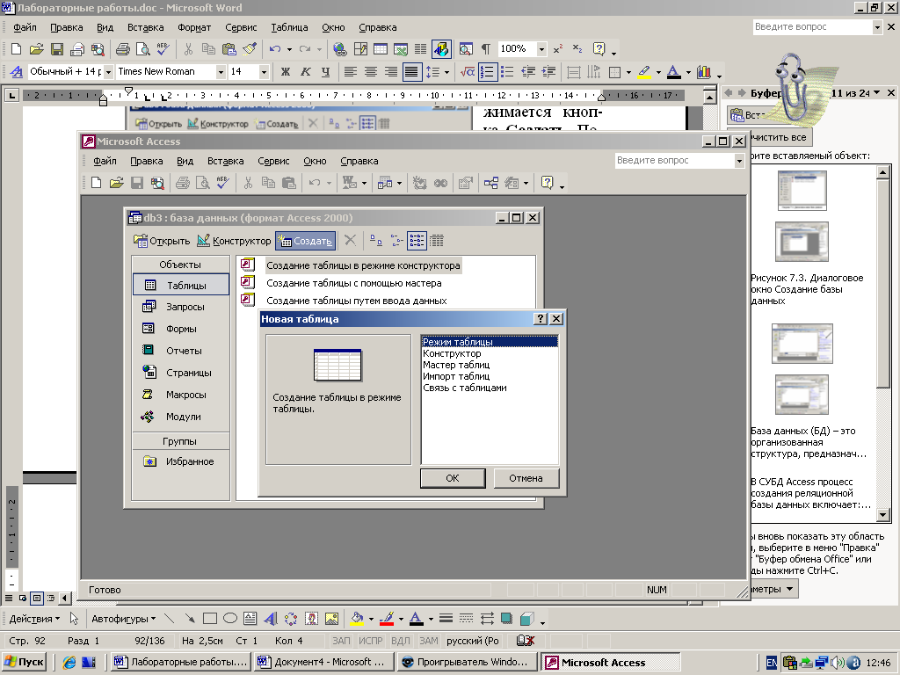The image size is (900, 675).
Task: Open the Автофигуры dropdown in drawing toolbar
Action: (123, 619)
